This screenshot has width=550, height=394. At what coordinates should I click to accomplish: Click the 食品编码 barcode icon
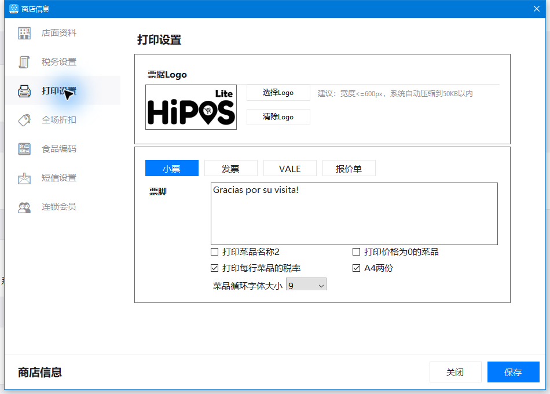click(x=24, y=149)
